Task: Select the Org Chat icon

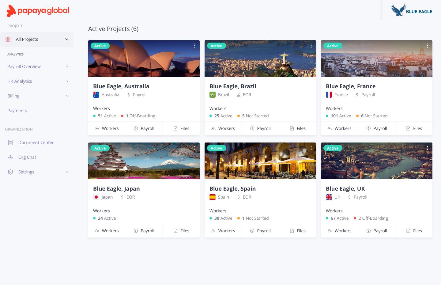Action: (x=10, y=157)
